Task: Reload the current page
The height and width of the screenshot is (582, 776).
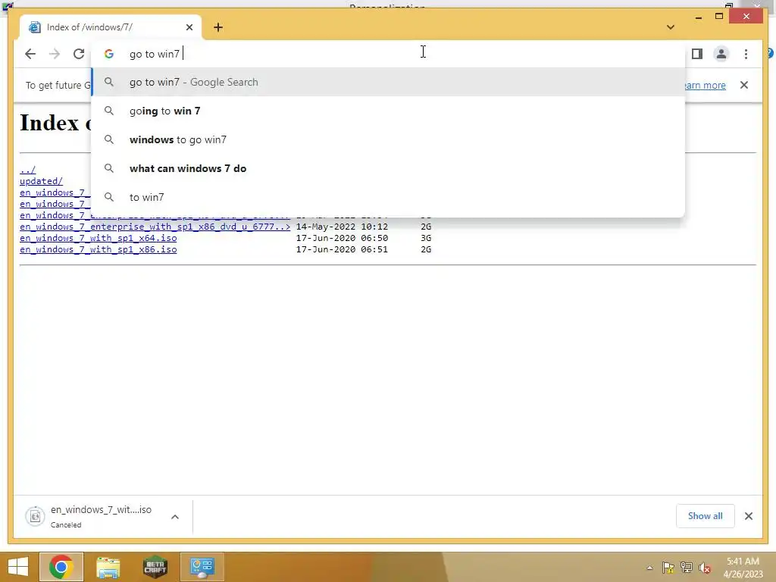Action: (x=79, y=54)
